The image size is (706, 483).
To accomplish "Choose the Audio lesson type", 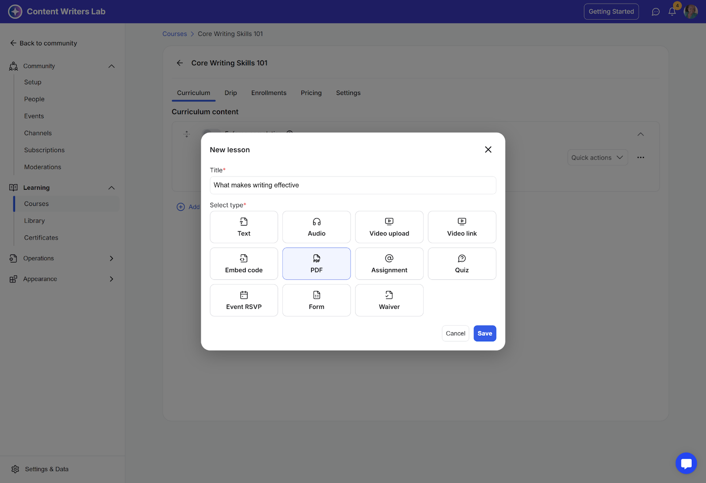I will pos(316,227).
